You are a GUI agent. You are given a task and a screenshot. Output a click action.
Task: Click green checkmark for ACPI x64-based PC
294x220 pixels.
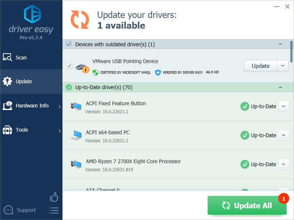[x=245, y=135]
